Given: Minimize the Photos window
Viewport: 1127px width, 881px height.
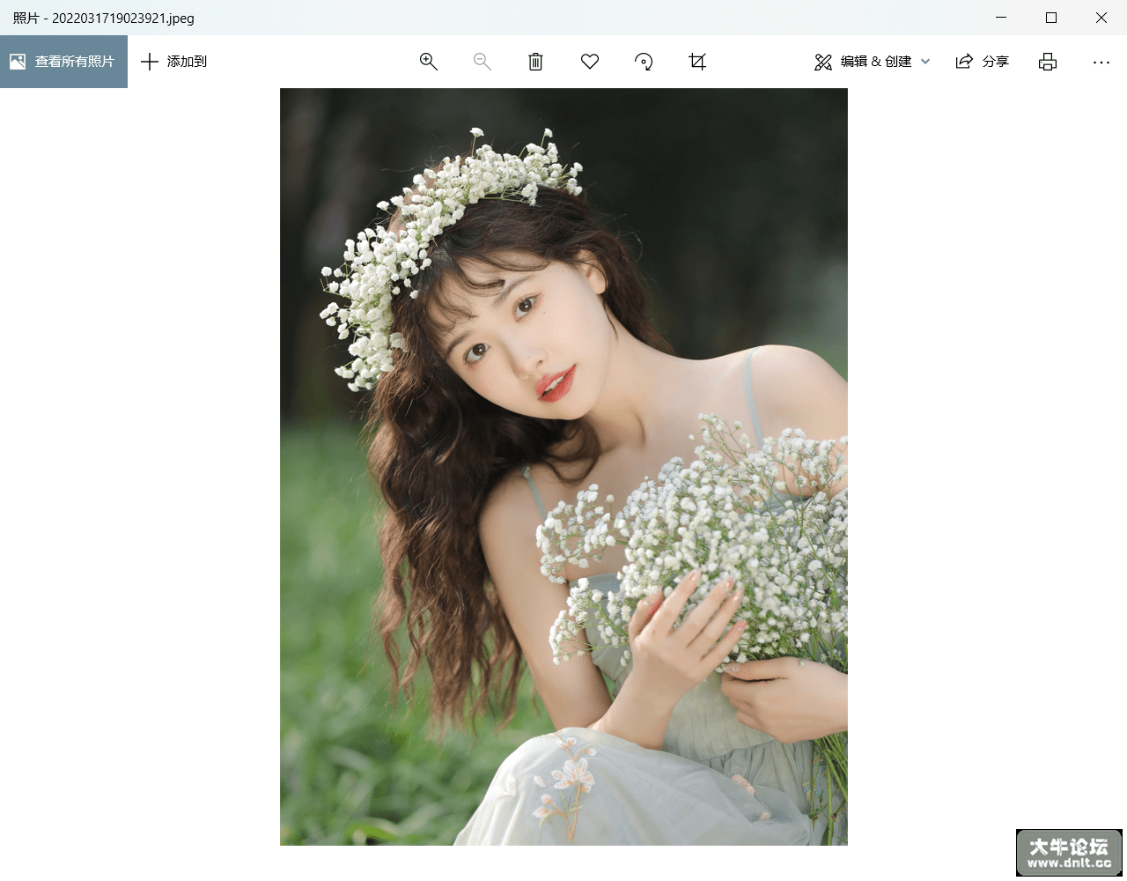Looking at the screenshot, I should (x=1001, y=18).
